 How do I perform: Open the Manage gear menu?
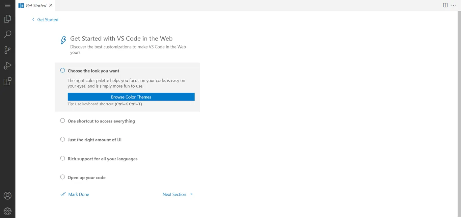(7, 211)
